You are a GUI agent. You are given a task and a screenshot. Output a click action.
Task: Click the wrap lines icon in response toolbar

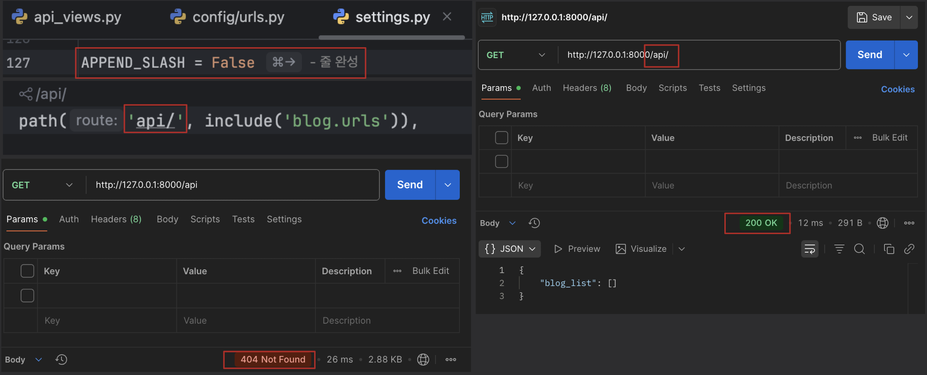[809, 249]
